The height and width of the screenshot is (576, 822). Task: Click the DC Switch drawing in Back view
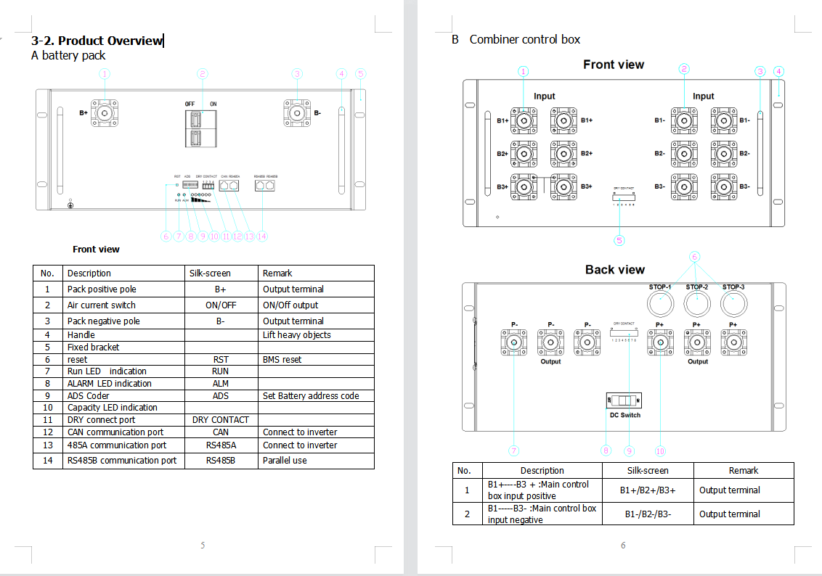[x=624, y=400]
